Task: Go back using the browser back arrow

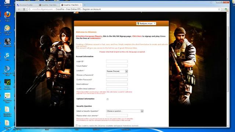Action: click(19, 9)
